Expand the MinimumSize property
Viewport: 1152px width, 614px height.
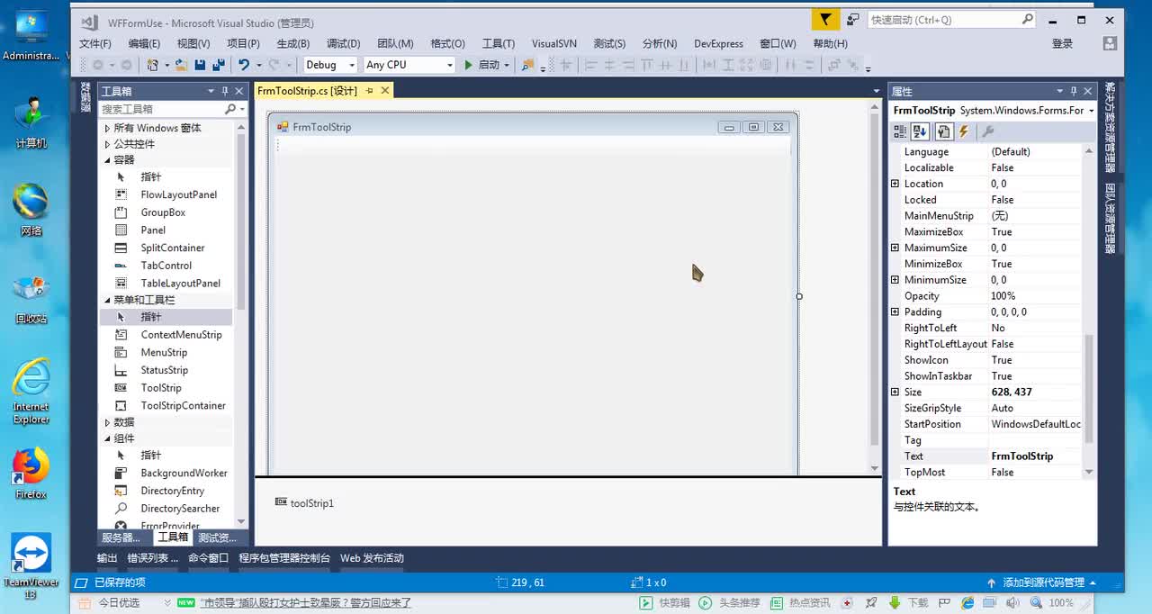(x=895, y=280)
